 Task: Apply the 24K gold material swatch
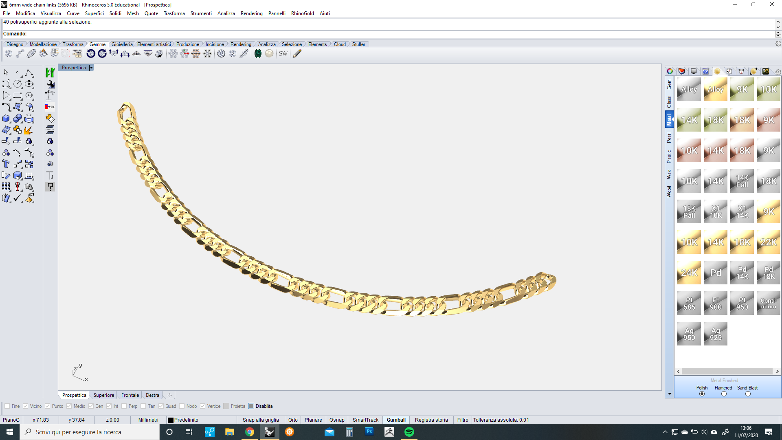689,273
